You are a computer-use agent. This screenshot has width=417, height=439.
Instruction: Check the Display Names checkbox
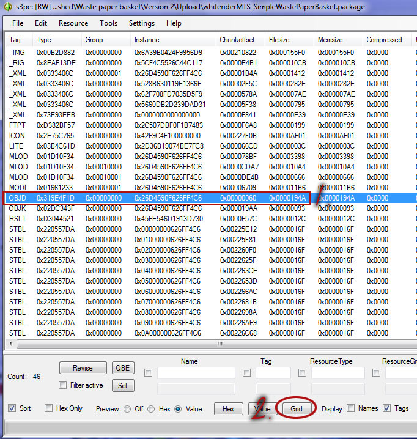click(x=350, y=408)
